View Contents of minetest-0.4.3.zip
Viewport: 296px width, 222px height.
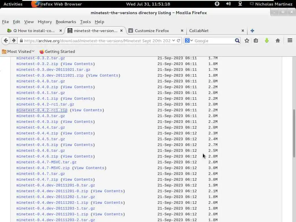77,122
